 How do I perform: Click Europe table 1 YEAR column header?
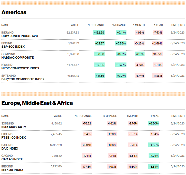click(155, 116)
